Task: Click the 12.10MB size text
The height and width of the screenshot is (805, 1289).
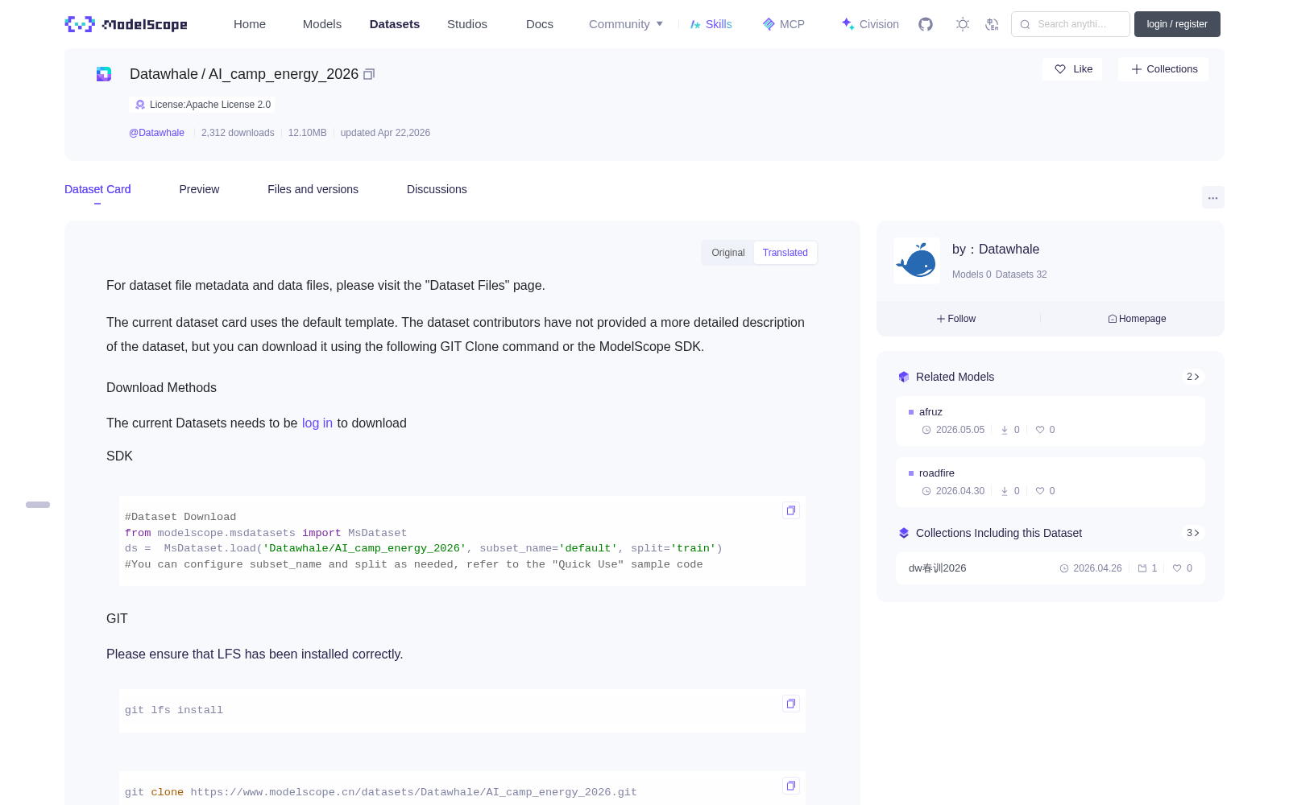Action: coord(308,133)
